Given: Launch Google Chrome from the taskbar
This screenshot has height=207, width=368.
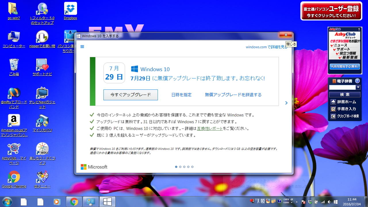Looking at the screenshot, I should click(74, 202).
